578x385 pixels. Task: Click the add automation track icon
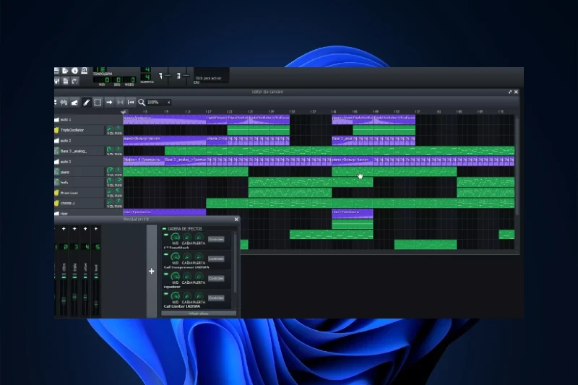[x=74, y=103]
